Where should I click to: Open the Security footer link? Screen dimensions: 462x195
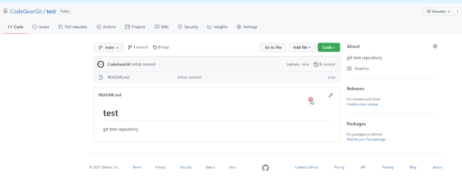186,167
